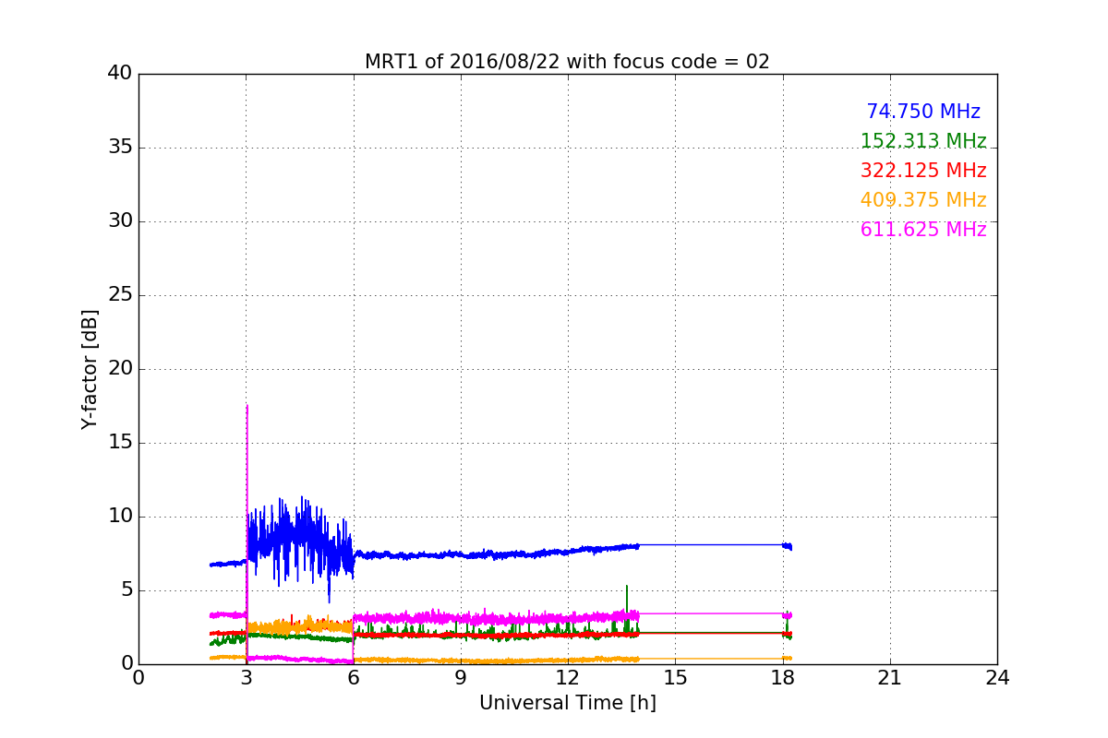Click the y-axis tick label 15
1108x738 pixels.
coord(120,443)
